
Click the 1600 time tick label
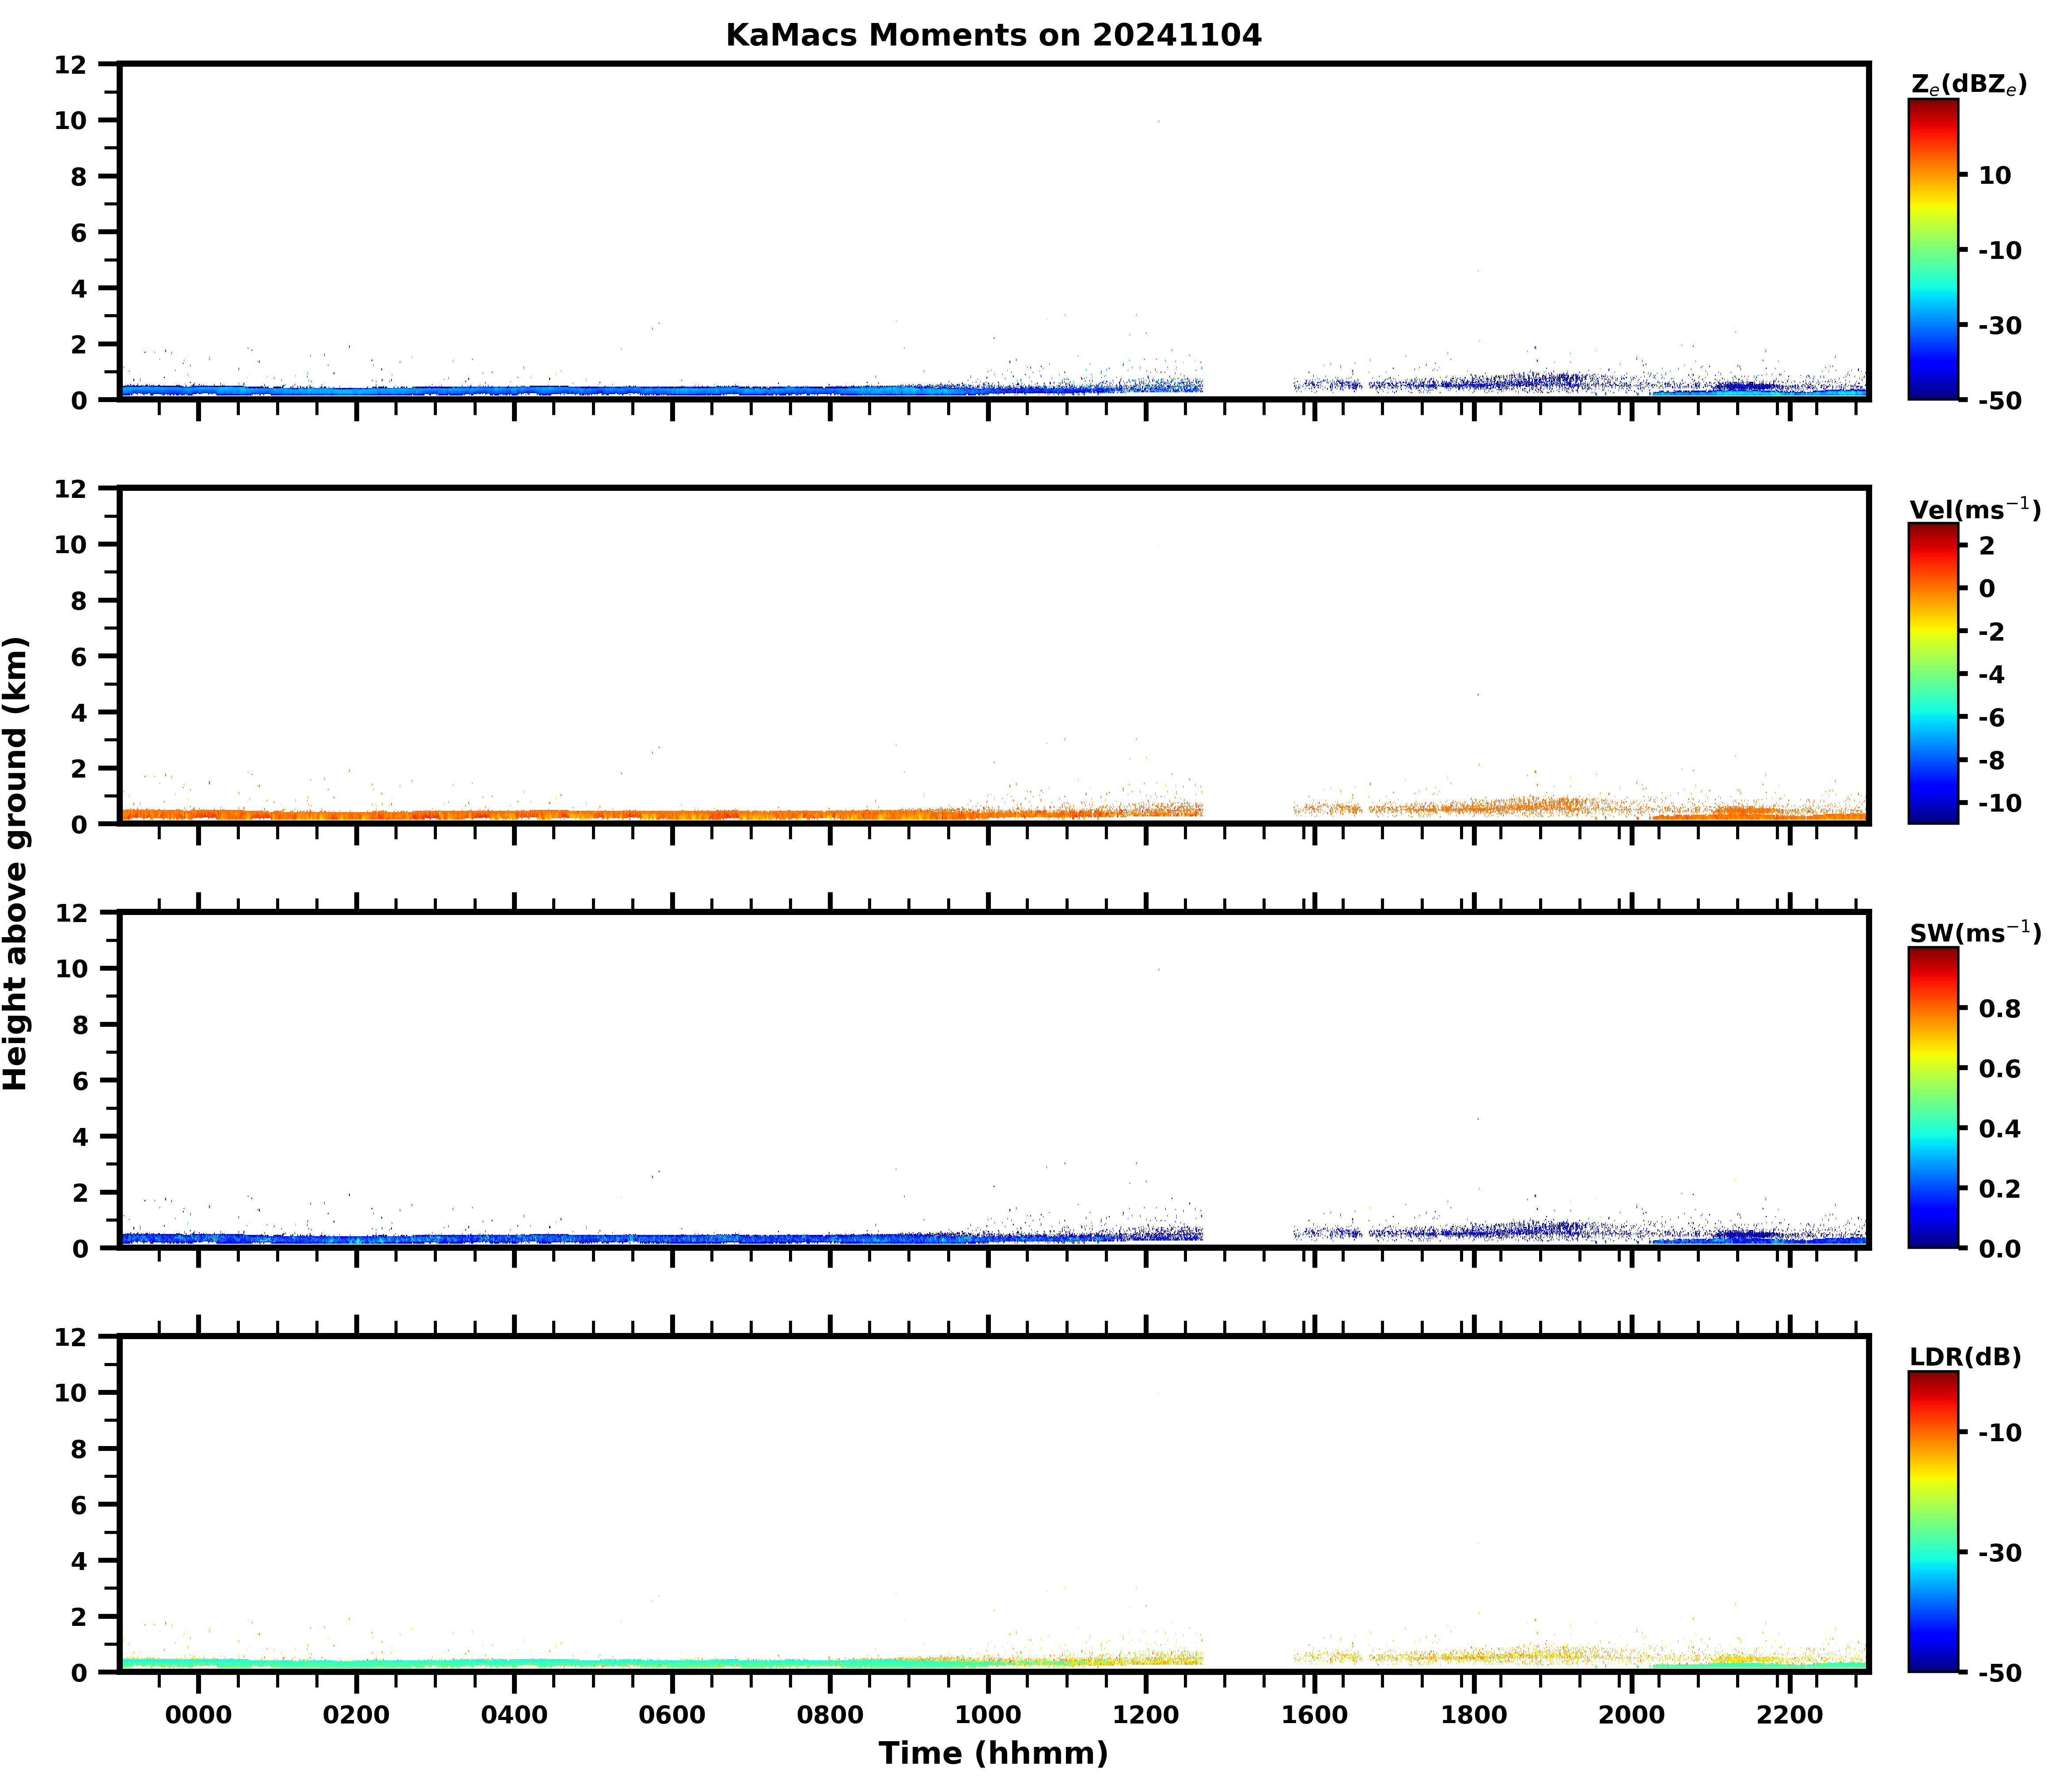click(x=1314, y=1716)
